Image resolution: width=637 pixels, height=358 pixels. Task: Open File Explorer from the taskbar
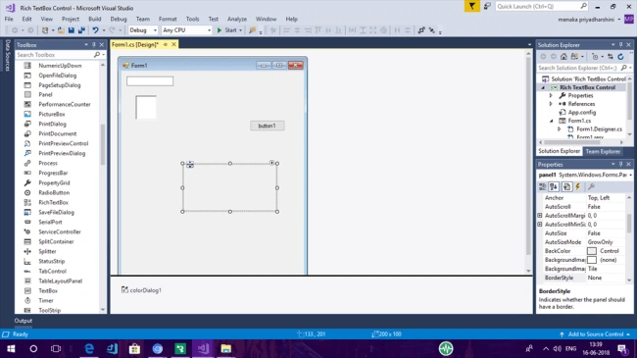coord(225,348)
